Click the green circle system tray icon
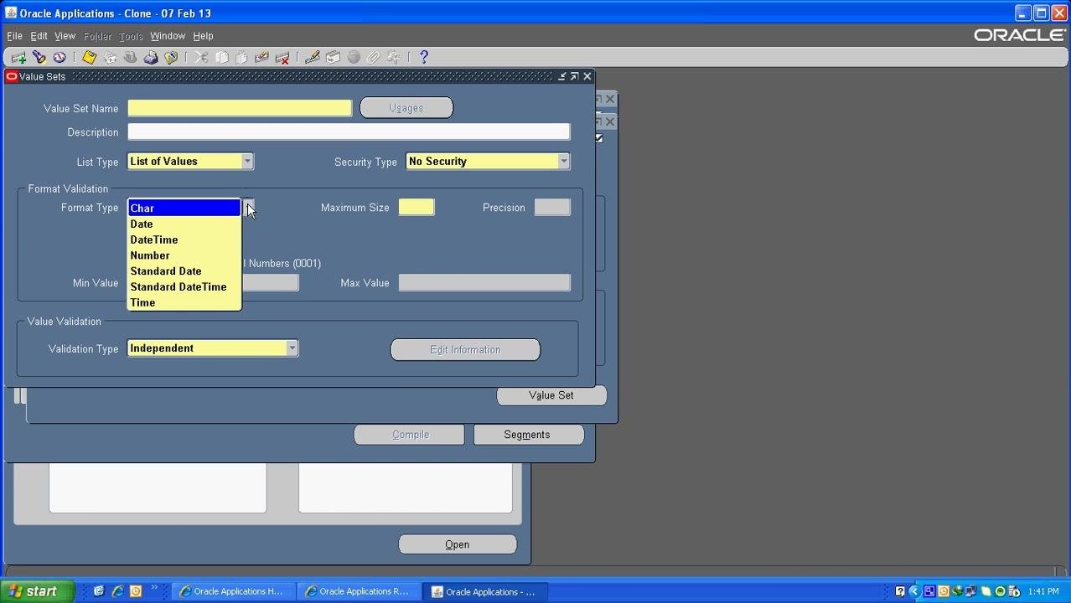Image resolution: width=1071 pixels, height=603 pixels. tap(1000, 591)
